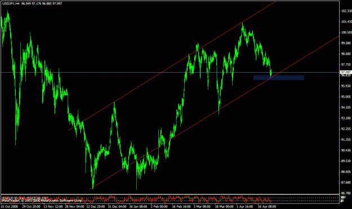The image size is (352, 209).
Task: Click the 86.780 price scale label
Action: (346, 193)
